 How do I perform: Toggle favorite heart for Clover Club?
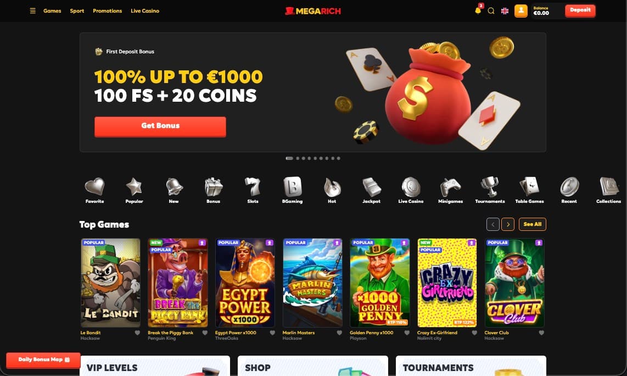tap(541, 333)
